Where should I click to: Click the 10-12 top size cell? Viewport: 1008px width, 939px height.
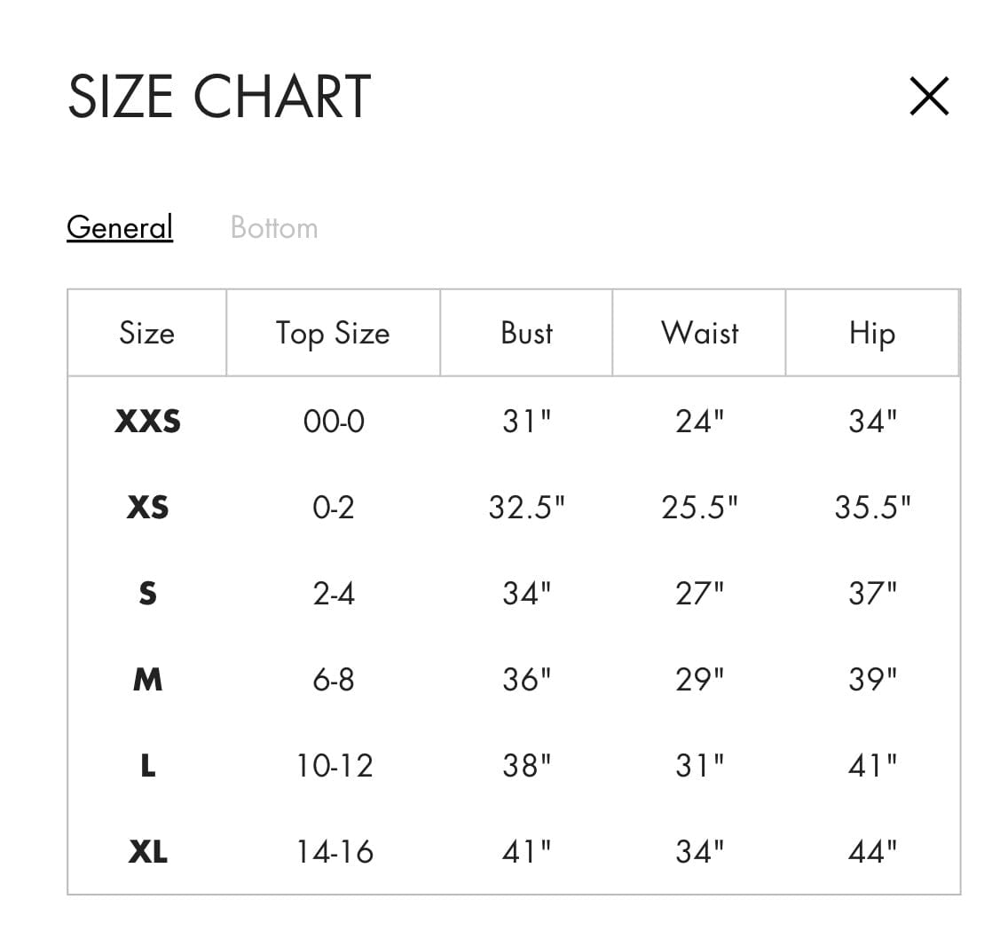click(334, 765)
